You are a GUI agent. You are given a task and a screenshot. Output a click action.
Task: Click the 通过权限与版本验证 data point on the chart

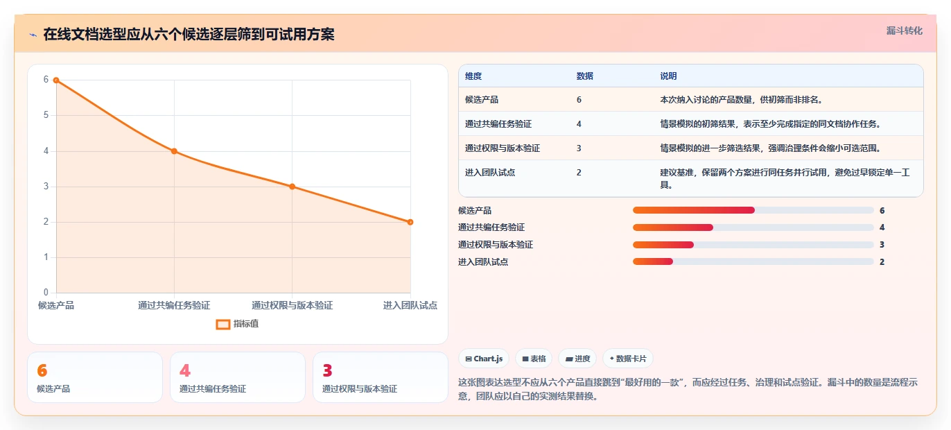click(x=292, y=187)
